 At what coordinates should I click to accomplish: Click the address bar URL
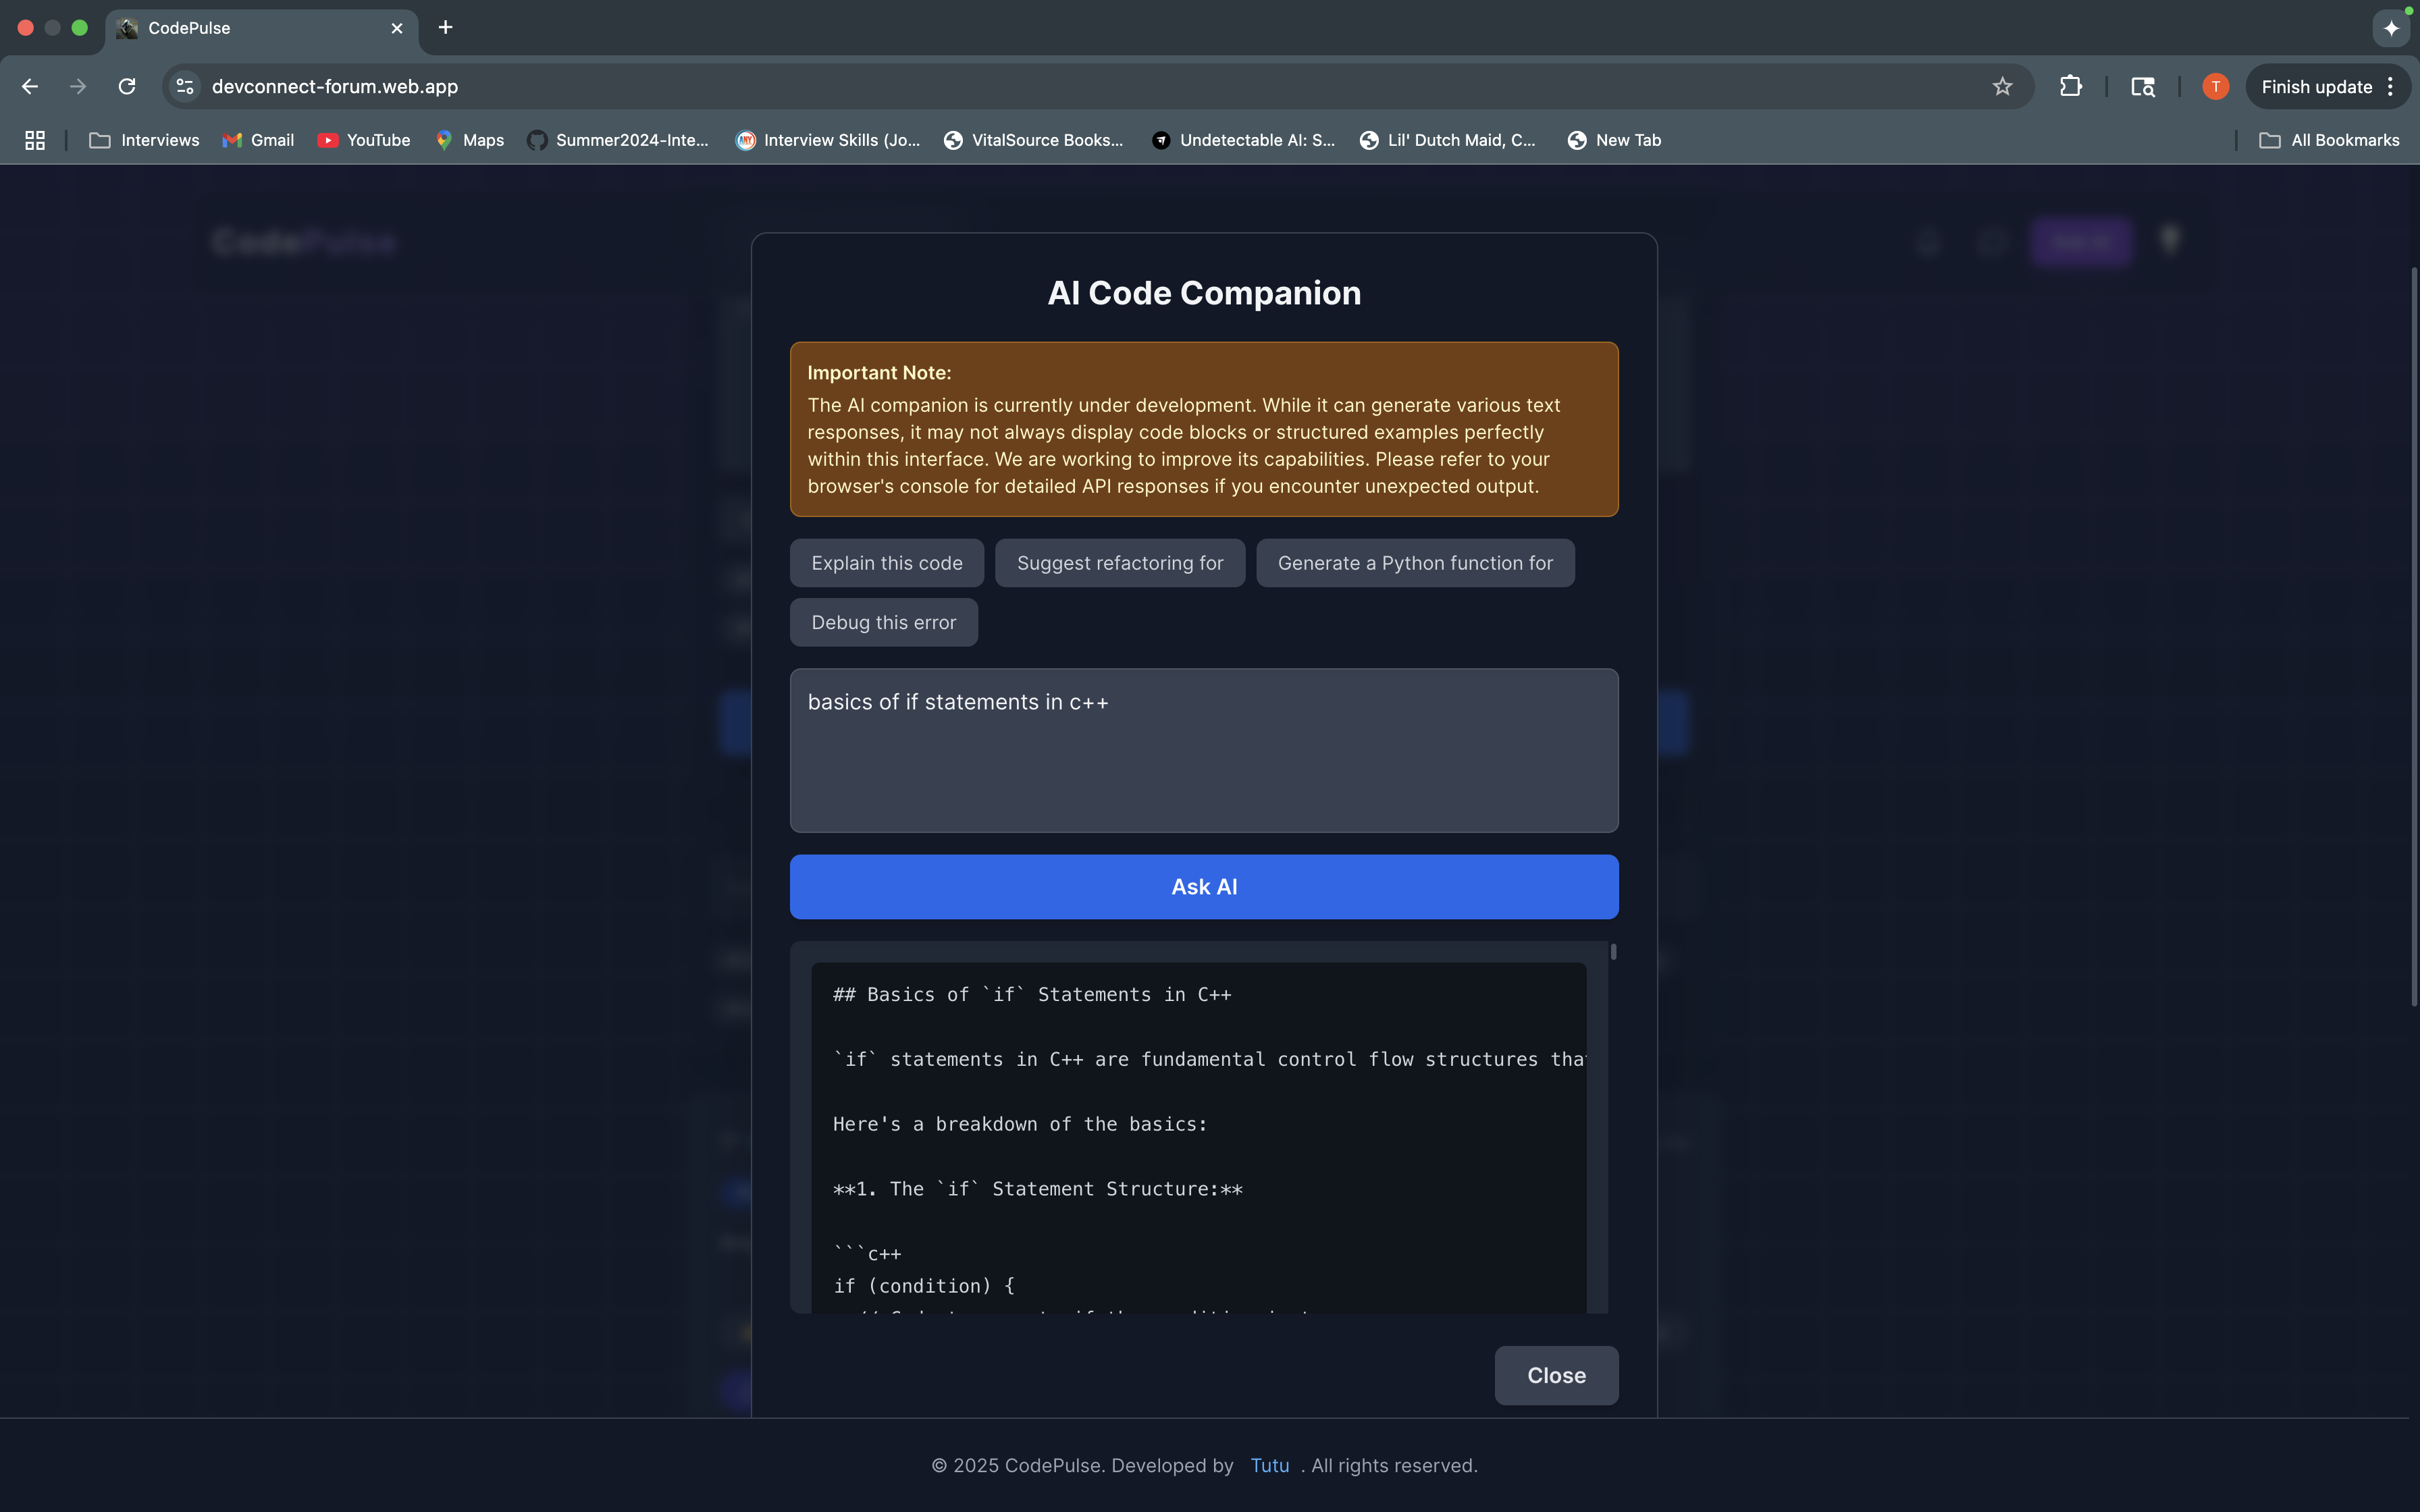[x=335, y=87]
